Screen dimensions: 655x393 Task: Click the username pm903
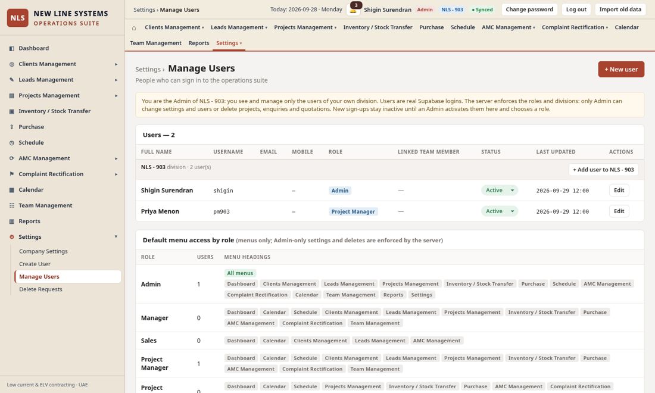pos(222,212)
